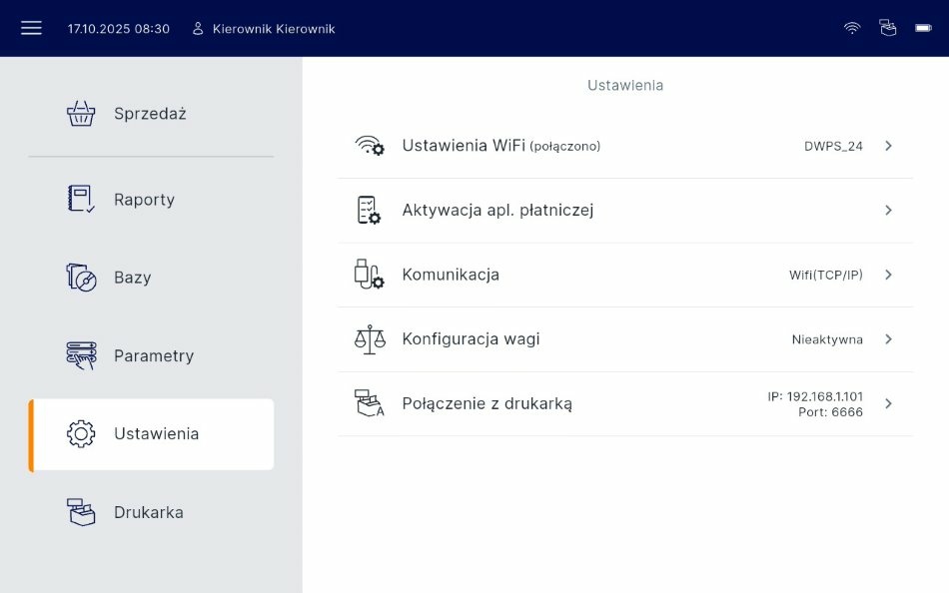This screenshot has width=949, height=593.
Task: Expand Konfiguracja wagi chevron arrow
Action: click(888, 339)
